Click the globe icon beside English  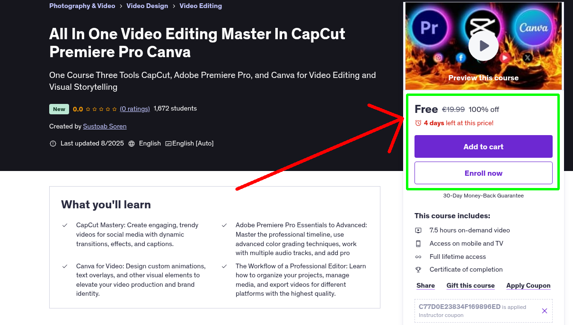click(132, 144)
